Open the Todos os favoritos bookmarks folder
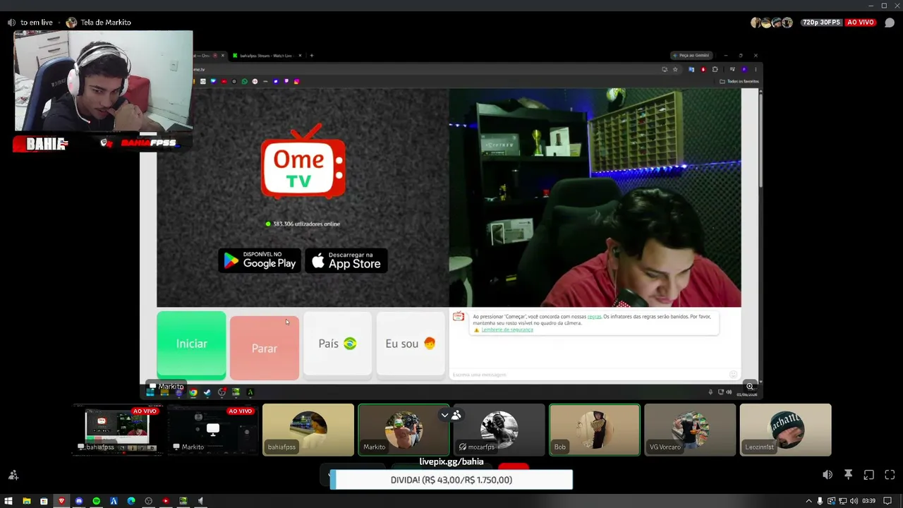The image size is (903, 508). [739, 81]
